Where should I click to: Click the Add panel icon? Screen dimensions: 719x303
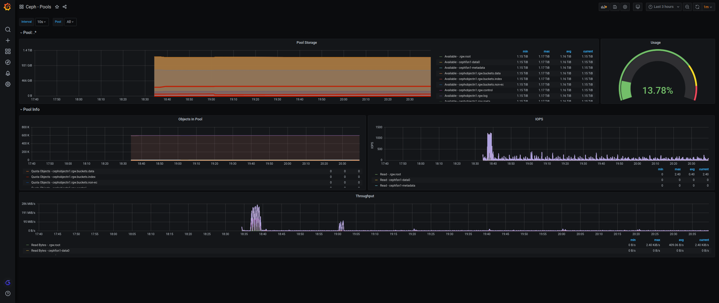tap(604, 7)
